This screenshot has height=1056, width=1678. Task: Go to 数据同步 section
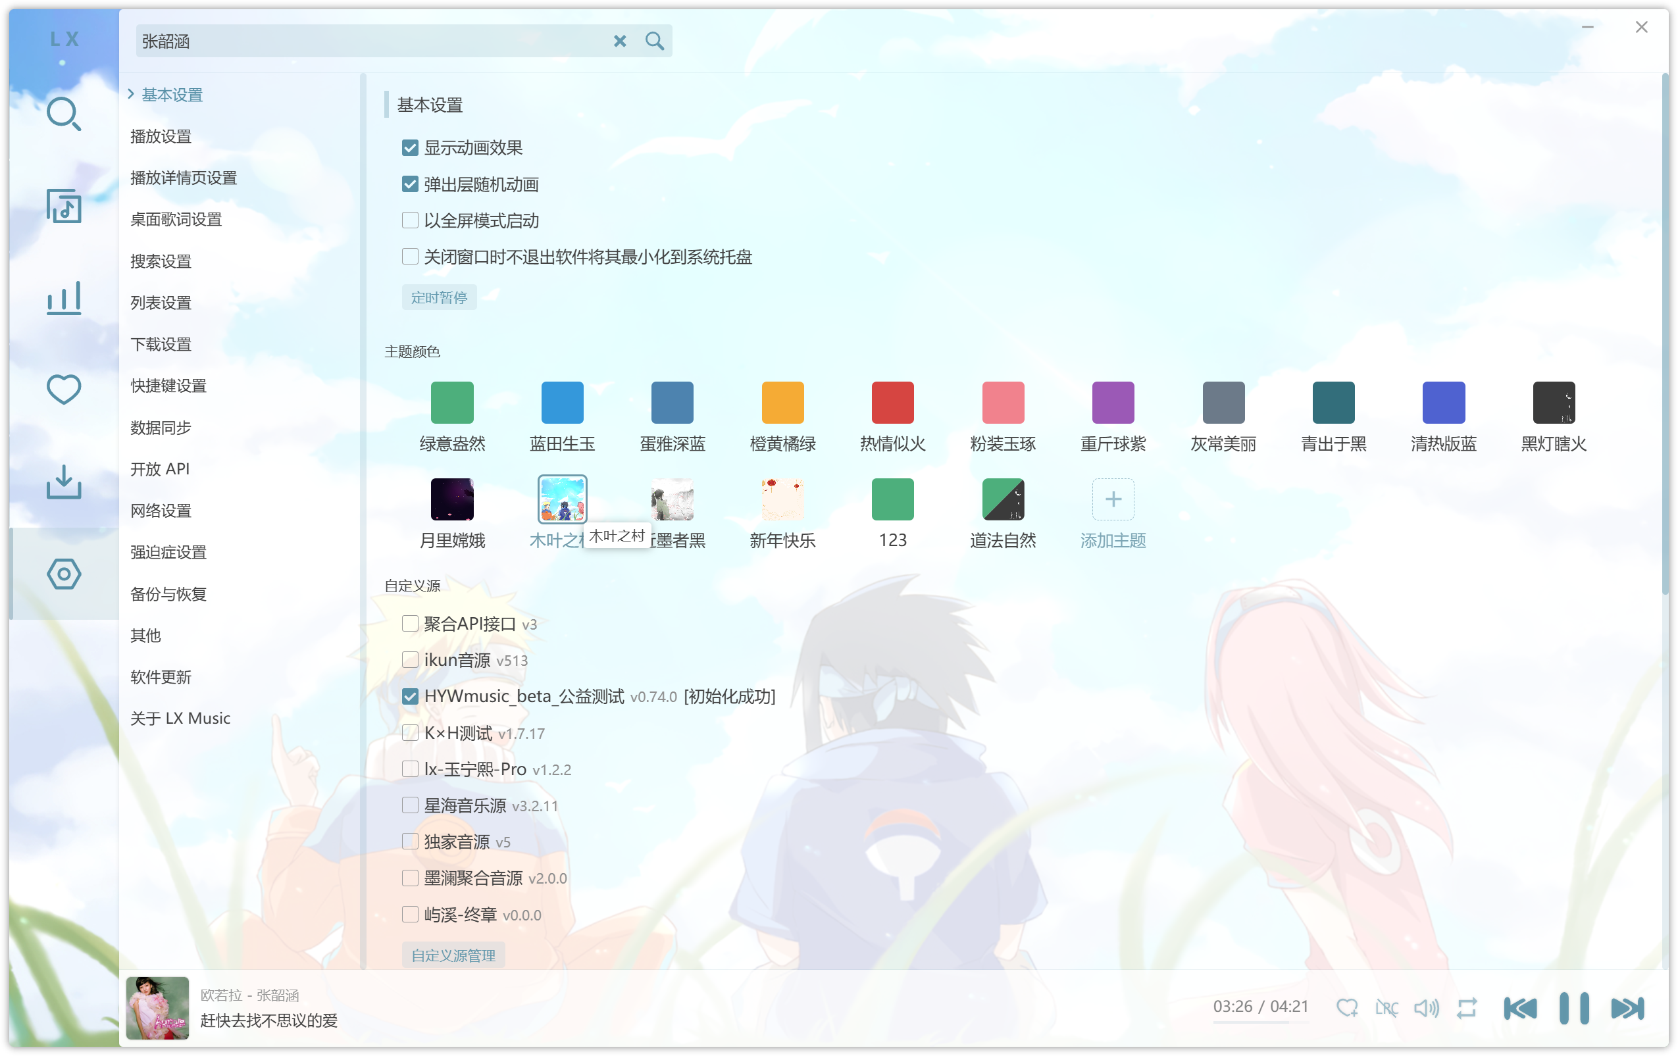click(x=161, y=428)
